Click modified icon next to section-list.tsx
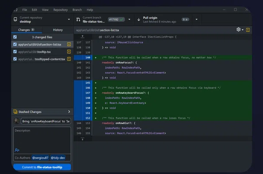This screenshot has height=174, width=263. [69, 44]
